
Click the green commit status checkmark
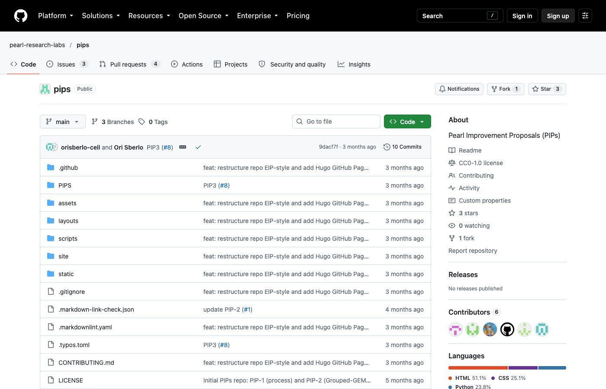point(198,147)
